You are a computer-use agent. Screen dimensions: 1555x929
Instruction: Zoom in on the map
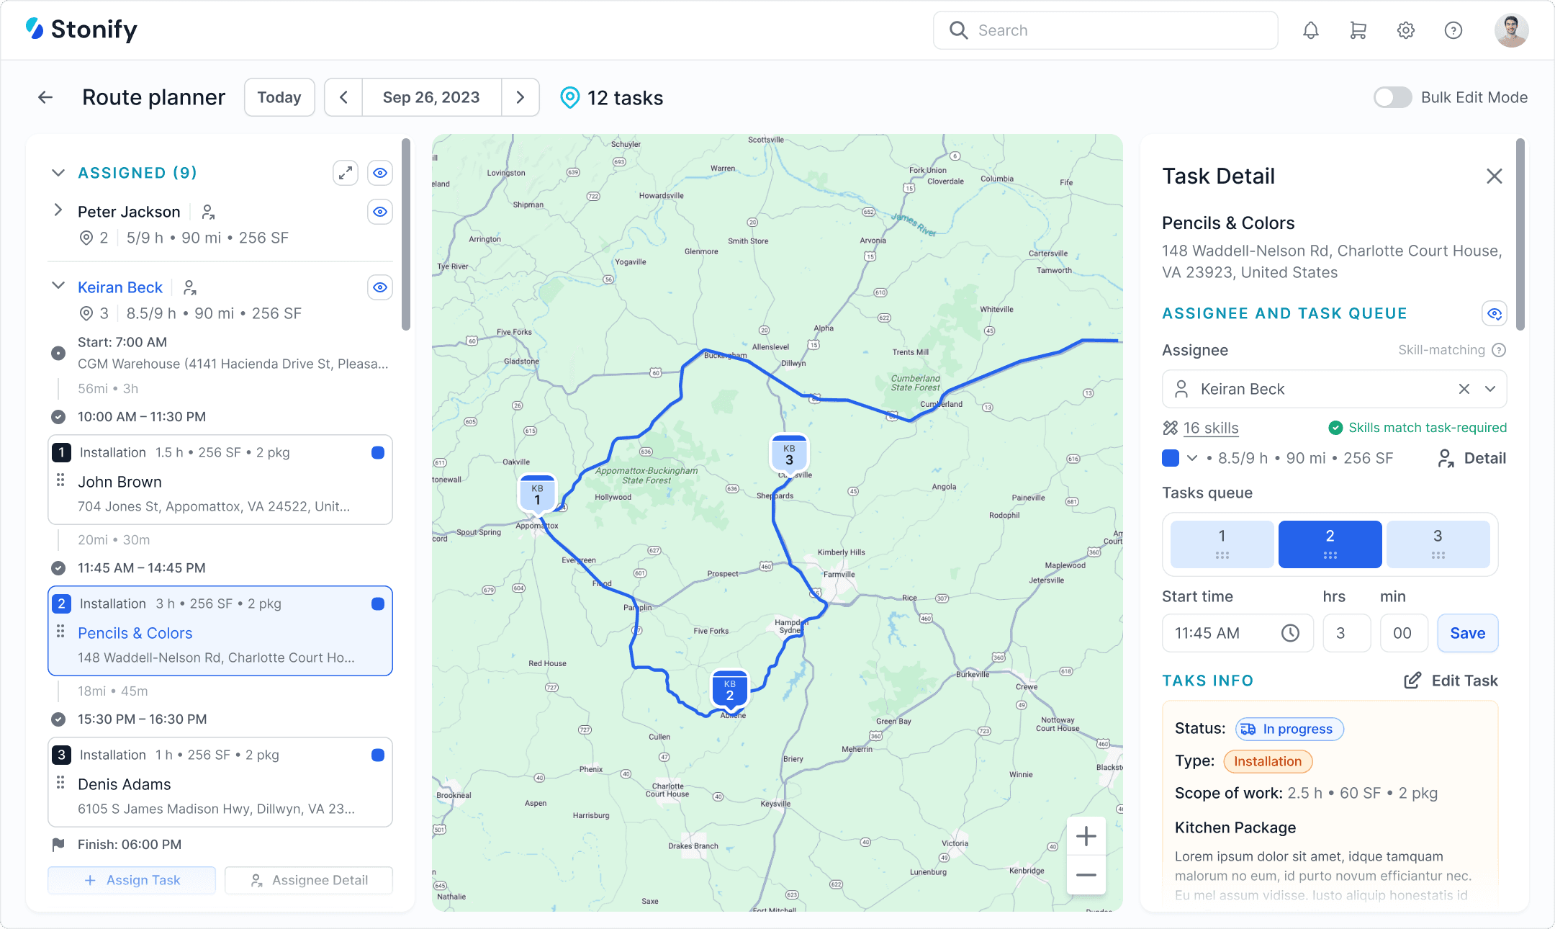coord(1086,835)
